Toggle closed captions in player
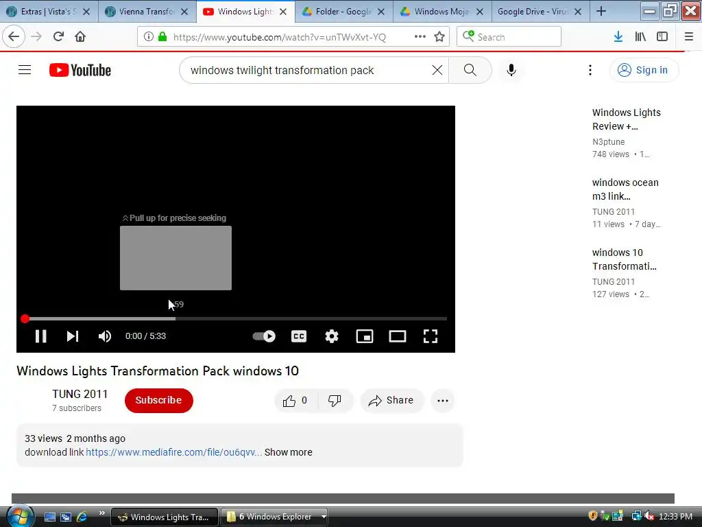Viewport: 702px width, 527px height. pyautogui.click(x=299, y=336)
